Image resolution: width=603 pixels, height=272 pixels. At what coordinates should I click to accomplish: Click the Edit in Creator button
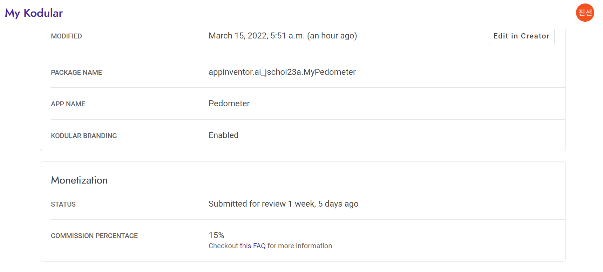coord(521,36)
